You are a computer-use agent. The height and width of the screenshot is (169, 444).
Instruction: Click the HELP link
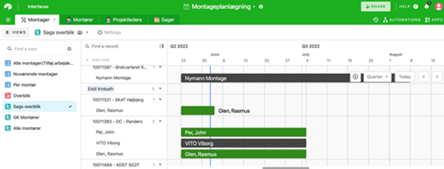pos(405,6)
